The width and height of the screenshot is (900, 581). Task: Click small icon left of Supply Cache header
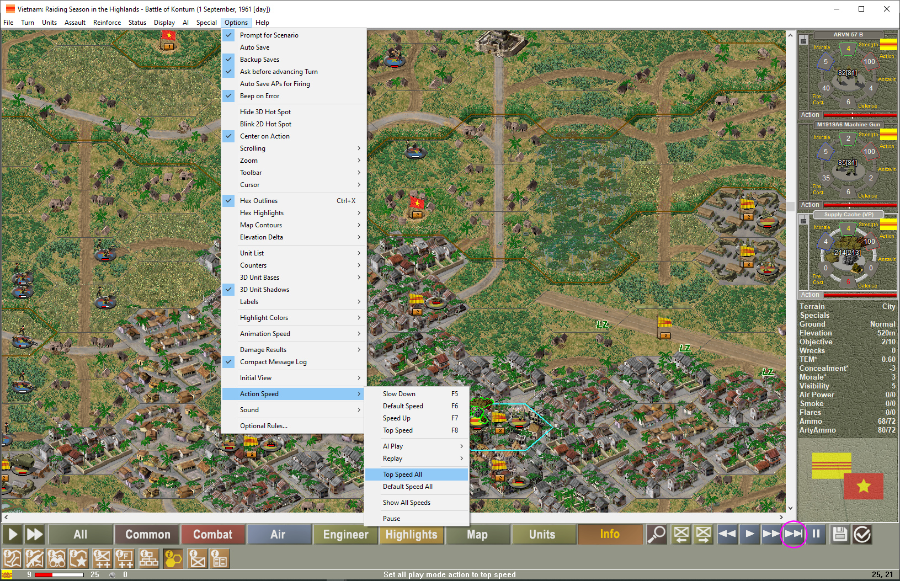(x=803, y=220)
